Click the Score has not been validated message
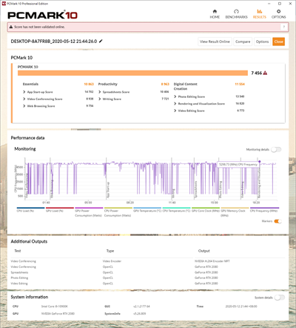Image resolution: width=296 pixels, height=328 pixels. [39, 27]
